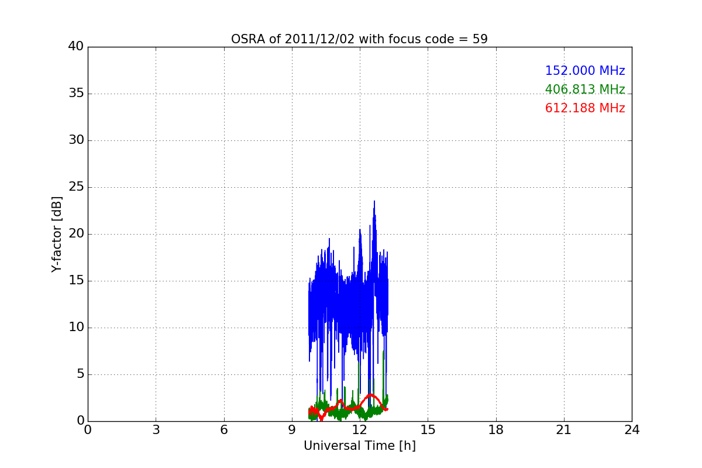This screenshot has width=702, height=468.
Task: Click the plot title 'OSRA of 2011/12/02 with focus code = 59'
Action: tap(359, 39)
